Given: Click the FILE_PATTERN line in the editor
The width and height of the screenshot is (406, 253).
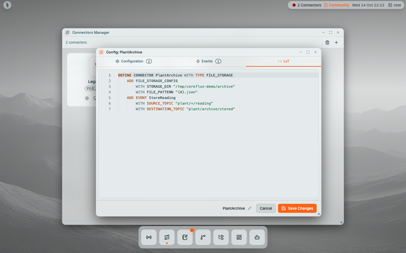Looking at the screenshot, I should [x=166, y=92].
